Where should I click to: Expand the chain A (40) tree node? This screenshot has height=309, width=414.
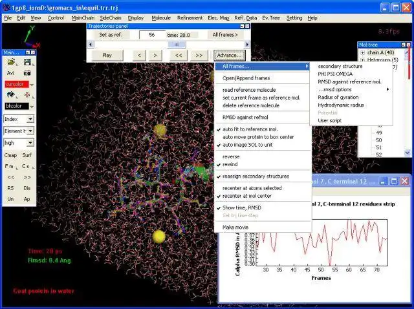coord(362,52)
